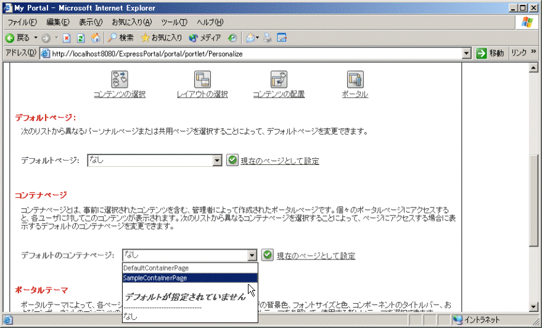This screenshot has width=542, height=328.
Task: Select DefaultContainerPage in dropdown list
Action: click(190, 268)
